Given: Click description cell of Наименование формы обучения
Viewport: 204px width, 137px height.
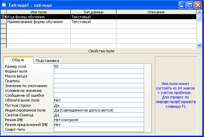Looking at the screenshot, I should click(x=156, y=22).
